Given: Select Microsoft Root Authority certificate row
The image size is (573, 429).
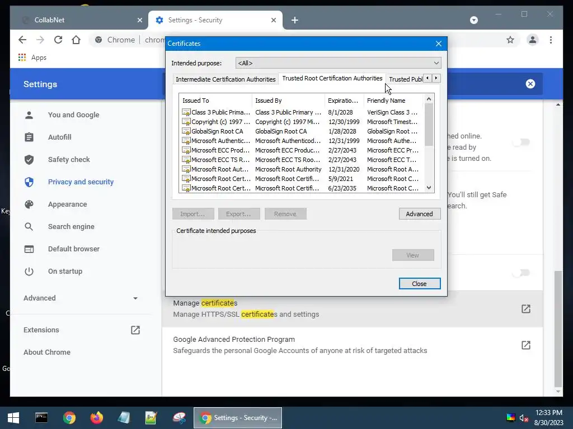Looking at the screenshot, I should (x=301, y=169).
